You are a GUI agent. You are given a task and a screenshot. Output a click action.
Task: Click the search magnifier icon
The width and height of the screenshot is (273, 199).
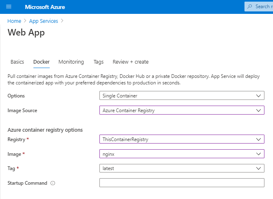click(x=250, y=7)
